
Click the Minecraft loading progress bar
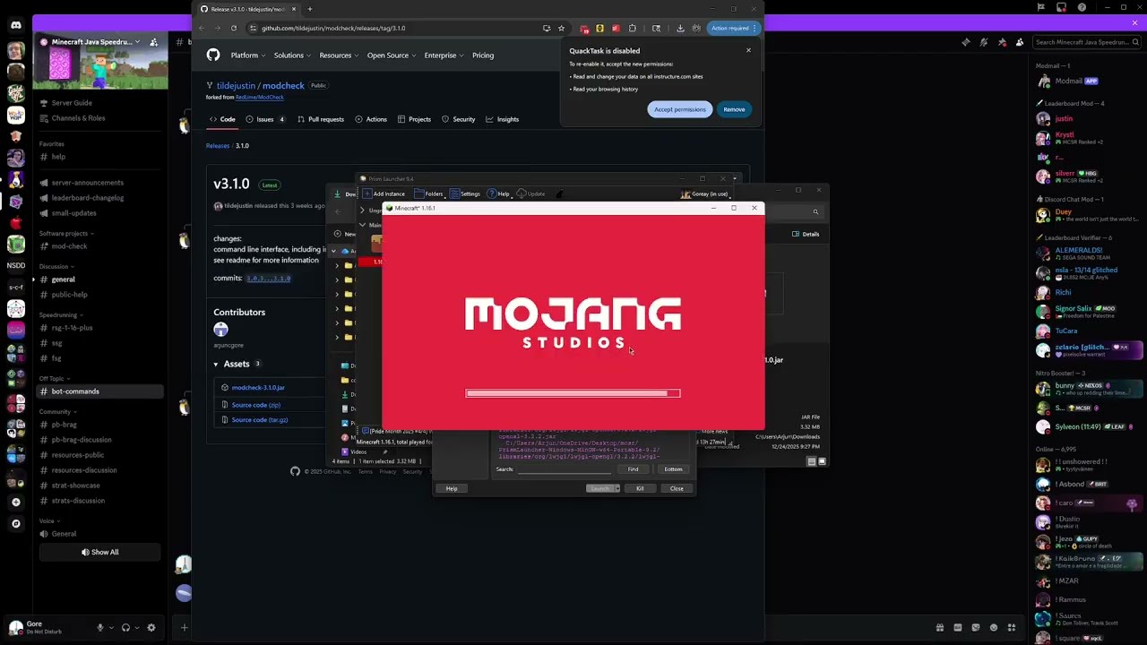573,393
